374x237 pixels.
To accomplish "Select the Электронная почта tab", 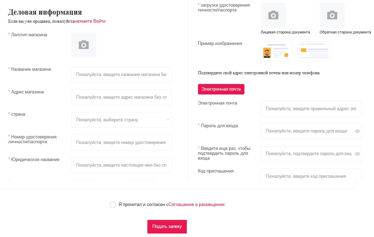I will pyautogui.click(x=221, y=89).
